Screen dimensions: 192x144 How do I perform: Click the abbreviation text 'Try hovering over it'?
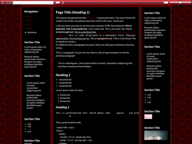(x=79, y=38)
